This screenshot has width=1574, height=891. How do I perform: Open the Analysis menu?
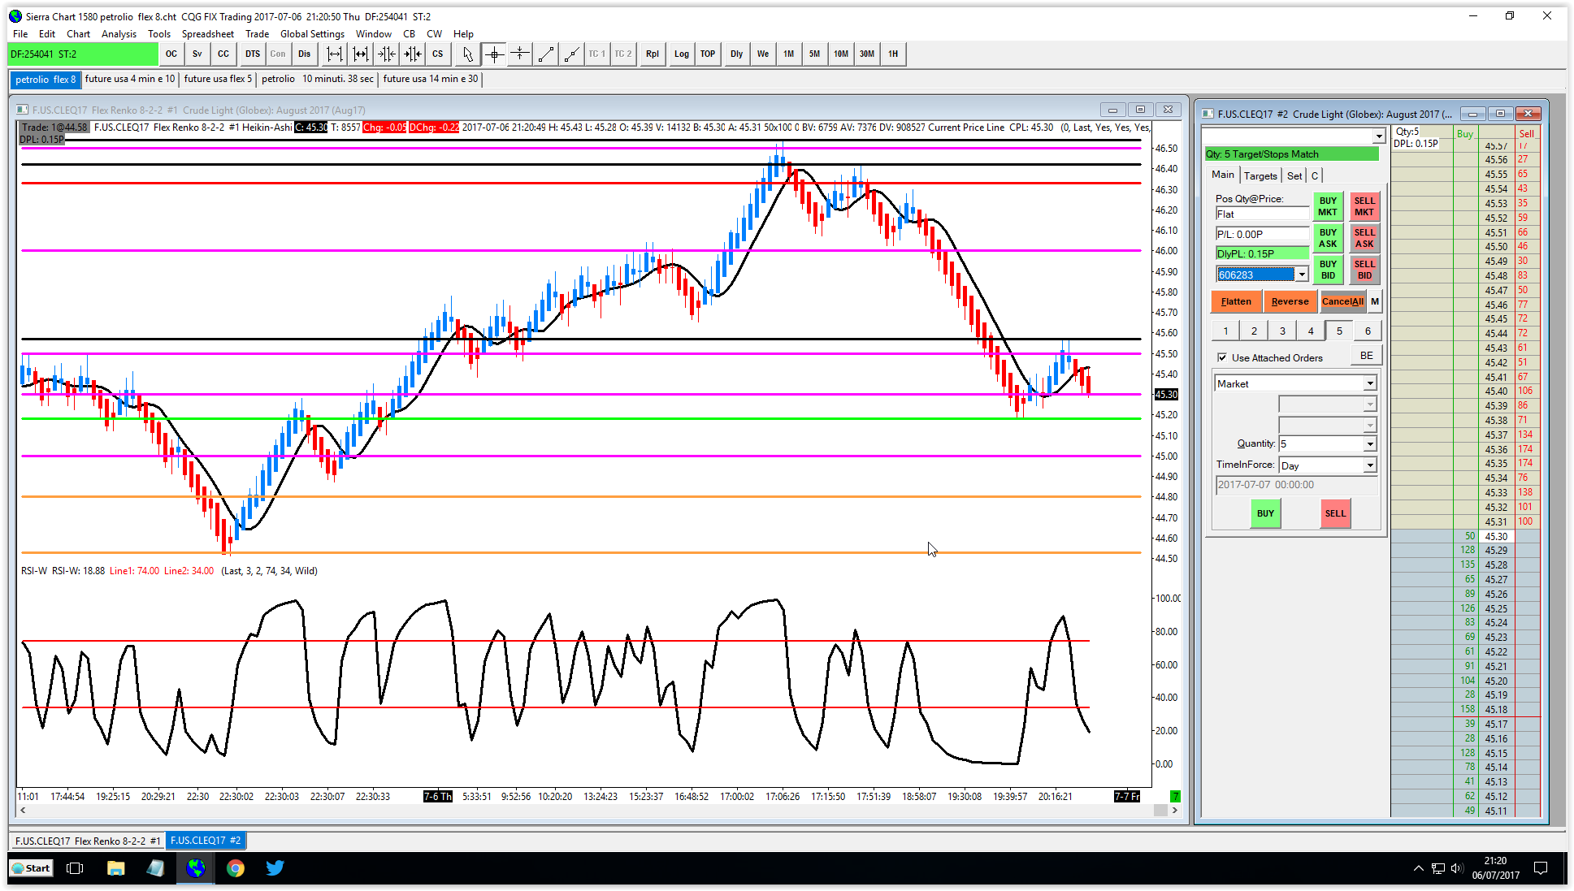[x=119, y=34]
